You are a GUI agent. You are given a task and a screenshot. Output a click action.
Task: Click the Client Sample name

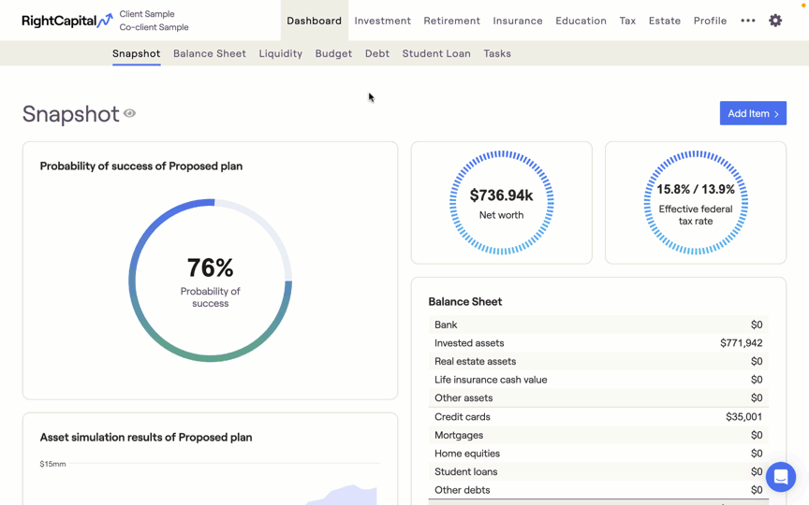click(147, 14)
